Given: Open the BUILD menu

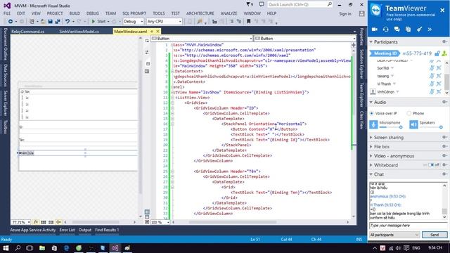Looking at the screenshot, I should pos(75,13).
